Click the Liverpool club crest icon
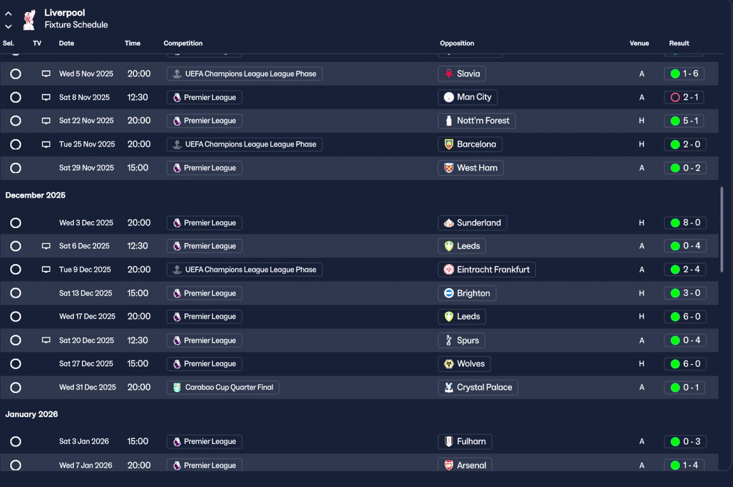 pyautogui.click(x=29, y=19)
